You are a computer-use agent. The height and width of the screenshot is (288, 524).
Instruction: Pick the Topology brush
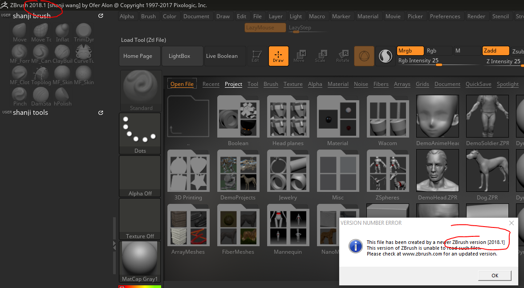41,76
